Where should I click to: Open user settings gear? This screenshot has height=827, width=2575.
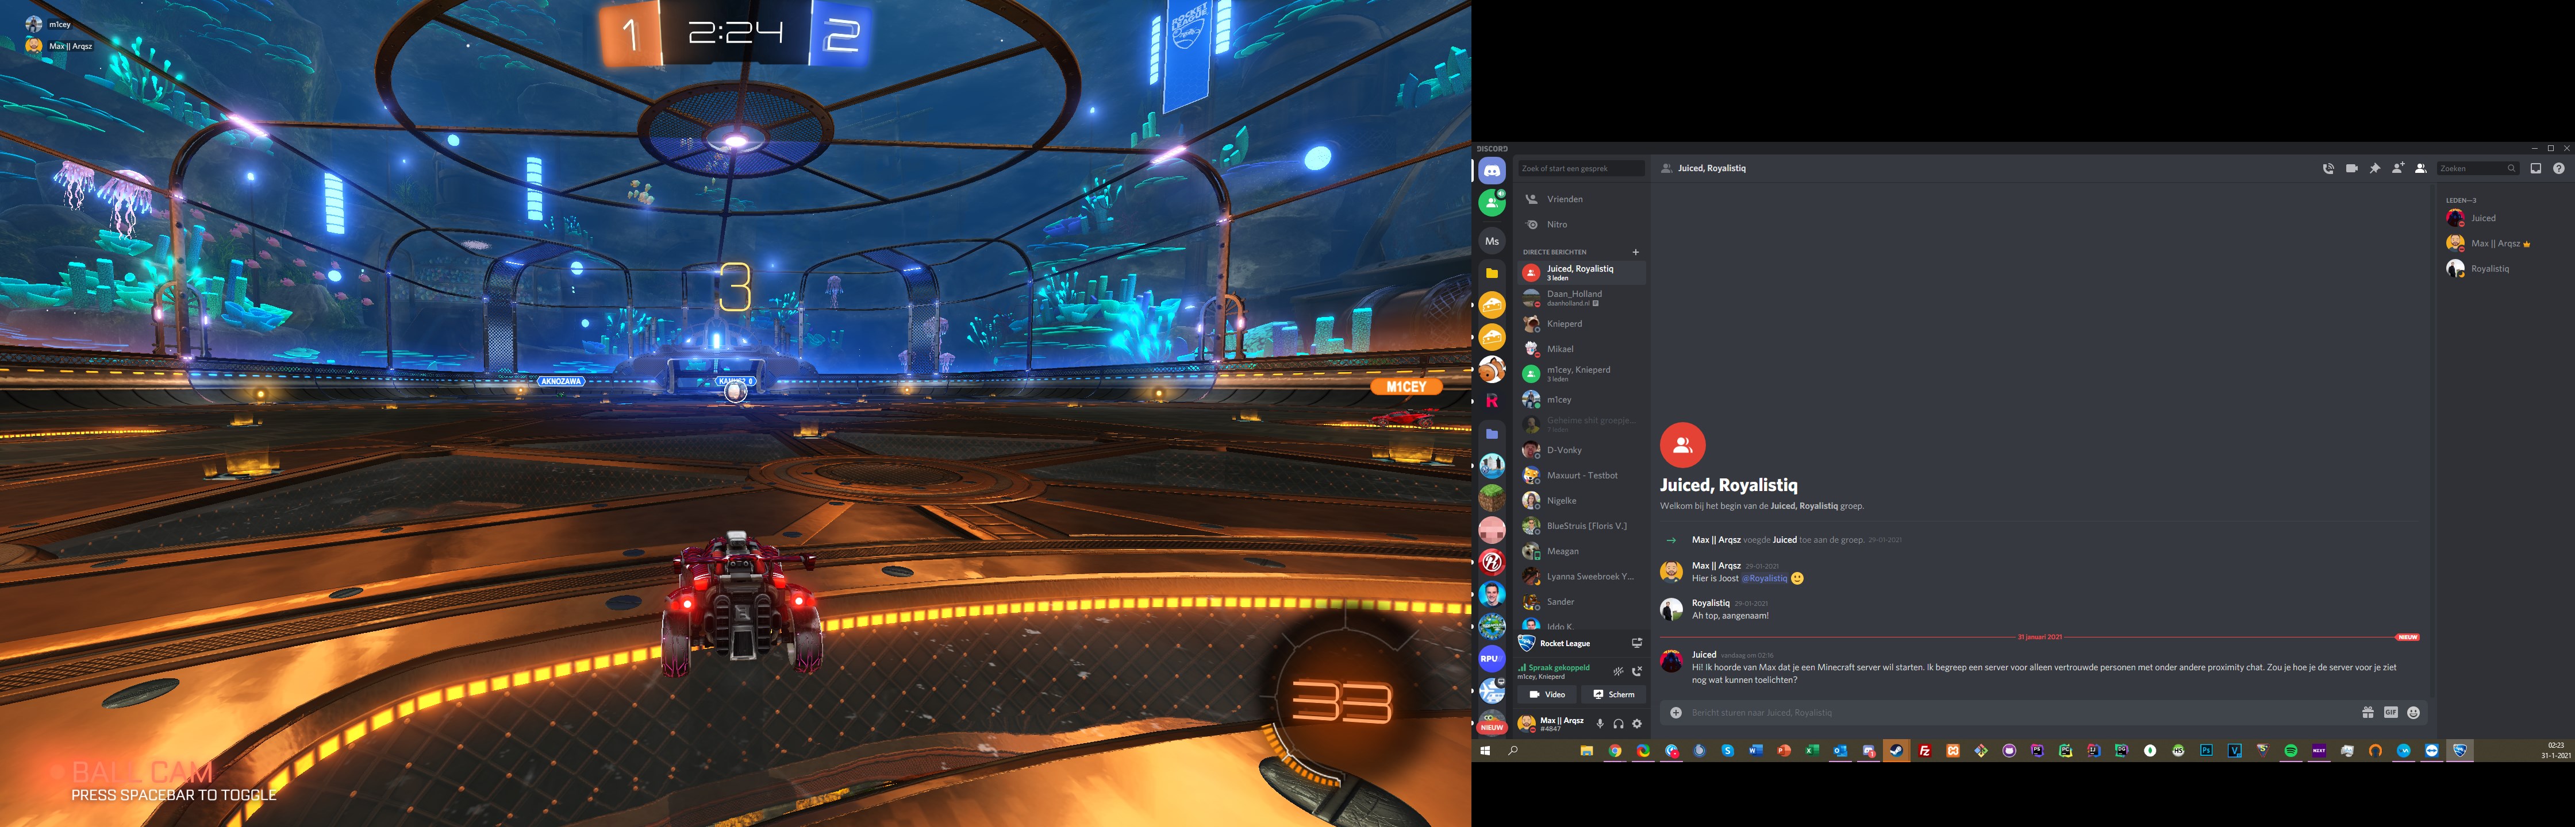pos(1636,724)
